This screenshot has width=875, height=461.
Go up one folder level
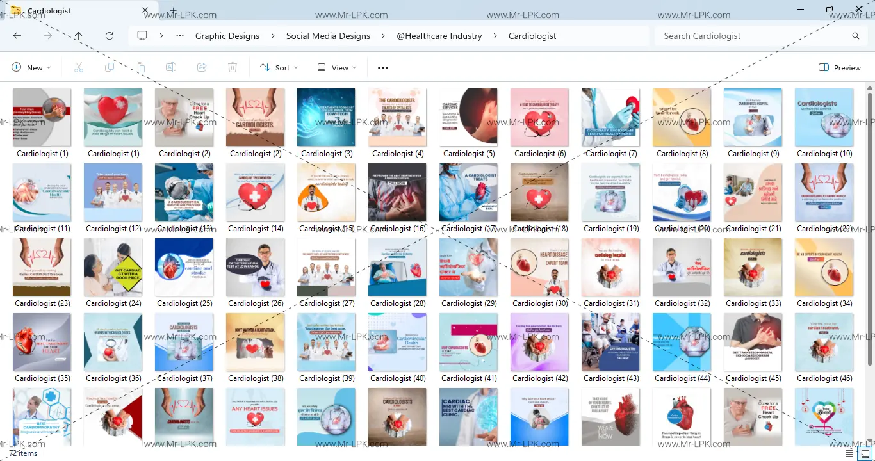pyautogui.click(x=78, y=36)
